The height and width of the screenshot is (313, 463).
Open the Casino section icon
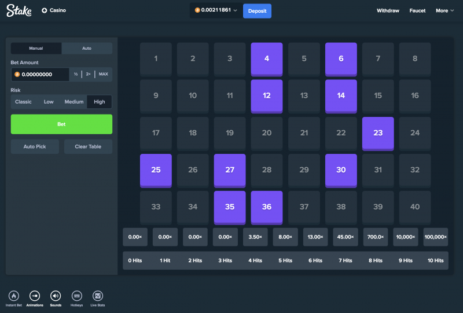click(x=45, y=10)
